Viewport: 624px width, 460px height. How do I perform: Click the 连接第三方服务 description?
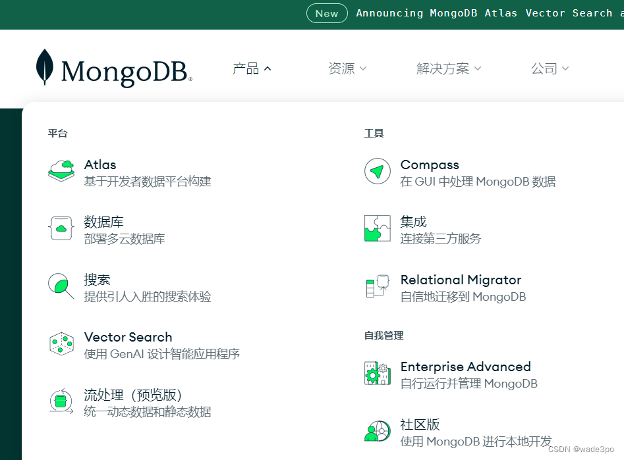(x=441, y=238)
